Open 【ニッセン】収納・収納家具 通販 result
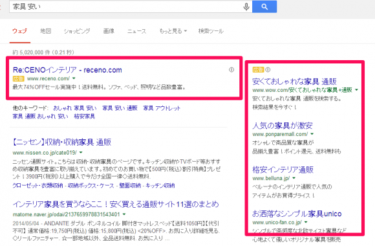The height and width of the screenshot is (246, 375). click(61, 142)
